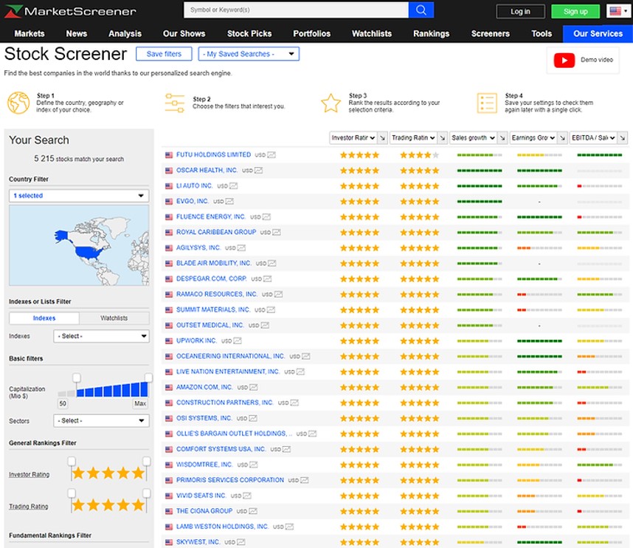Open chart icon for SkyWest, Inc.
Image resolution: width=633 pixels, height=548 pixels.
[x=241, y=542]
